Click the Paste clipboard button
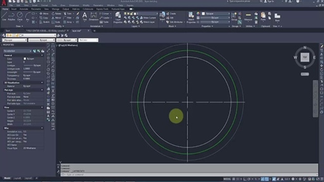324x182 pixels. [263, 16]
